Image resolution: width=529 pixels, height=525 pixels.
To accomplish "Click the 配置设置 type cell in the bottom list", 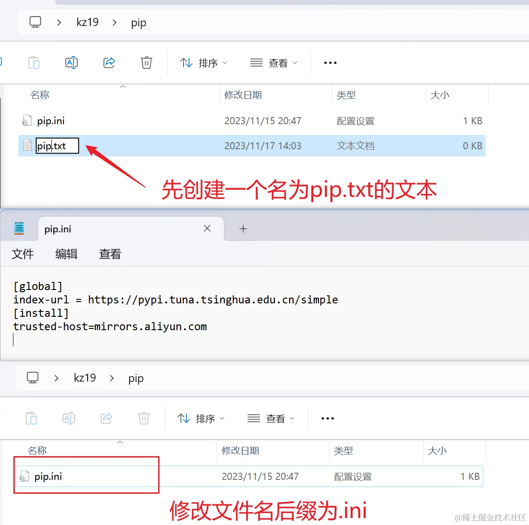I will [x=353, y=476].
